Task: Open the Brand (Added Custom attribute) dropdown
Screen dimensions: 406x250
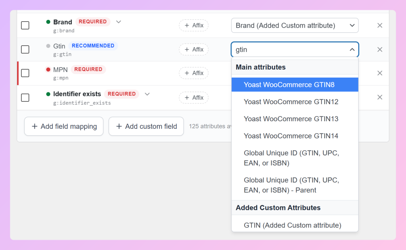Action: tap(295, 25)
